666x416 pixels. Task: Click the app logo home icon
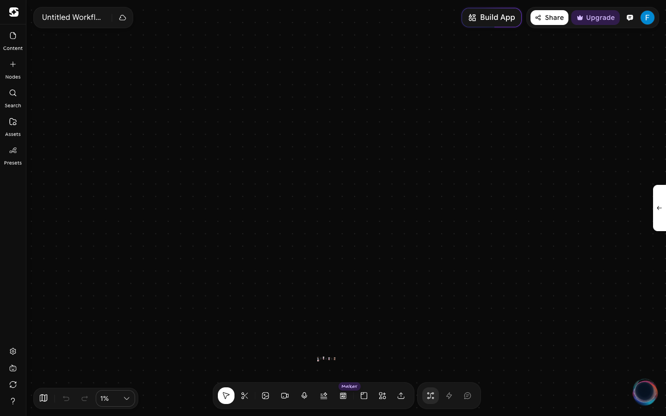(14, 12)
